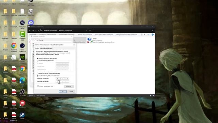Go up one folder level in explorer
The width and height of the screenshot is (218, 123).
pyautogui.click(x=38, y=30)
